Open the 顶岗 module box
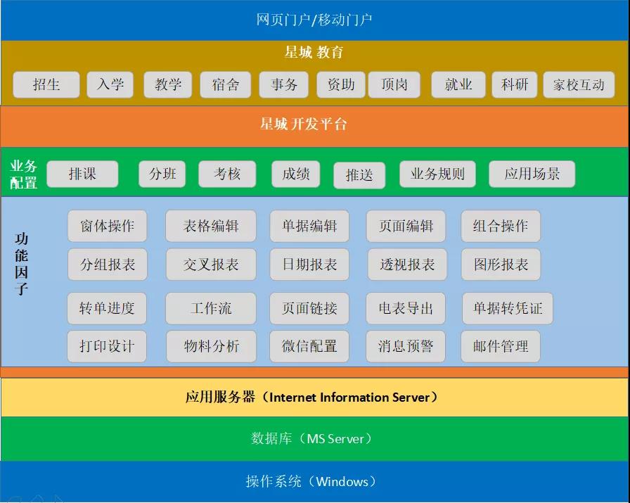Viewport: 630px width, 503px height. [394, 84]
